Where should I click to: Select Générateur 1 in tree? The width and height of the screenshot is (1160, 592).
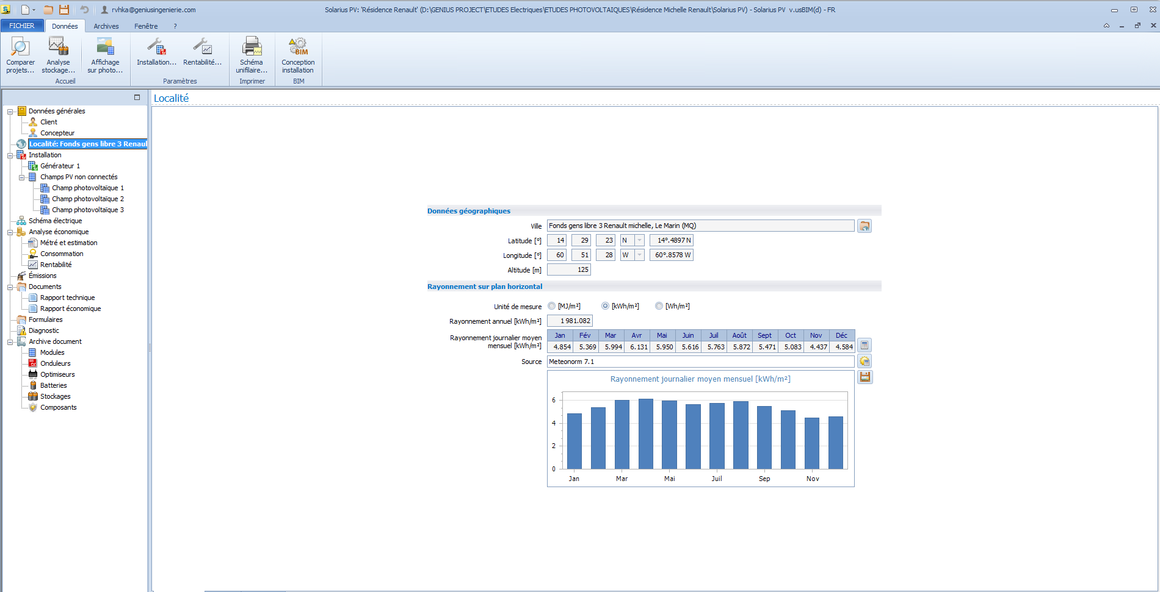[x=60, y=166]
